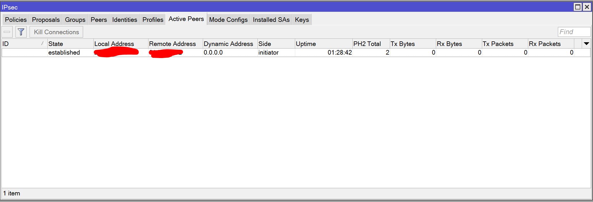Select the Groups tab
The width and height of the screenshot is (593, 202).
75,20
